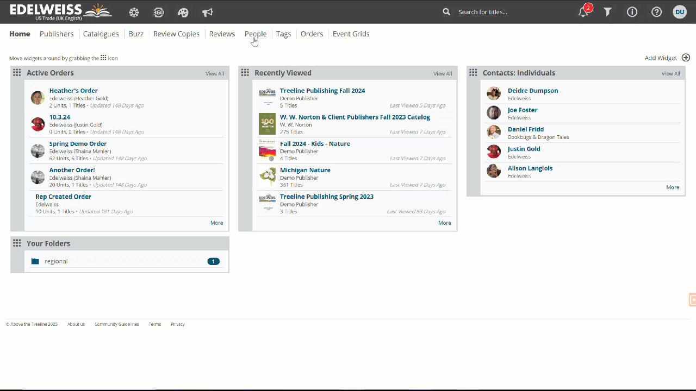The height and width of the screenshot is (391, 696).
Task: Click More in Active Orders widget
Action: (x=216, y=223)
